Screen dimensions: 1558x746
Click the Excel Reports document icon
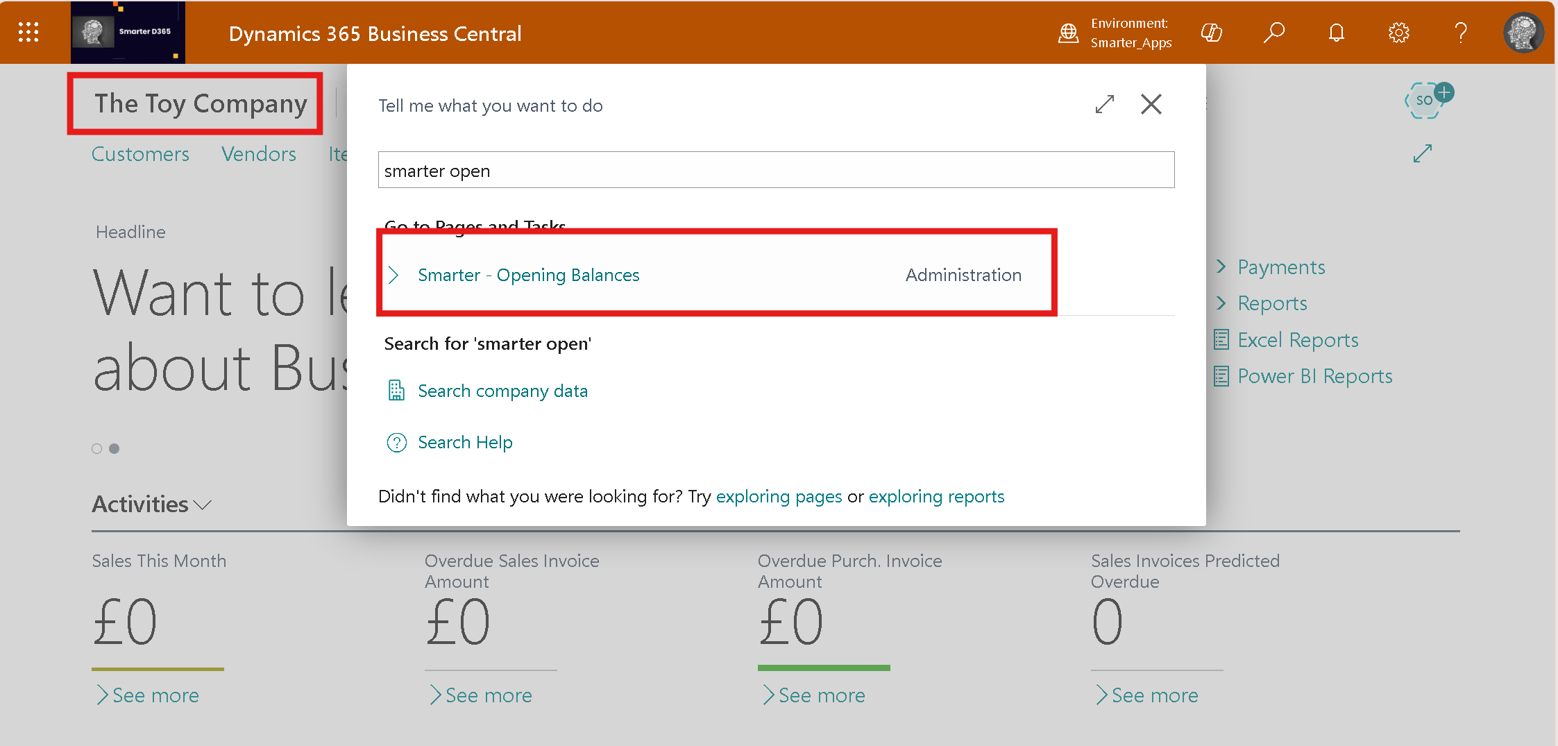click(x=1221, y=339)
